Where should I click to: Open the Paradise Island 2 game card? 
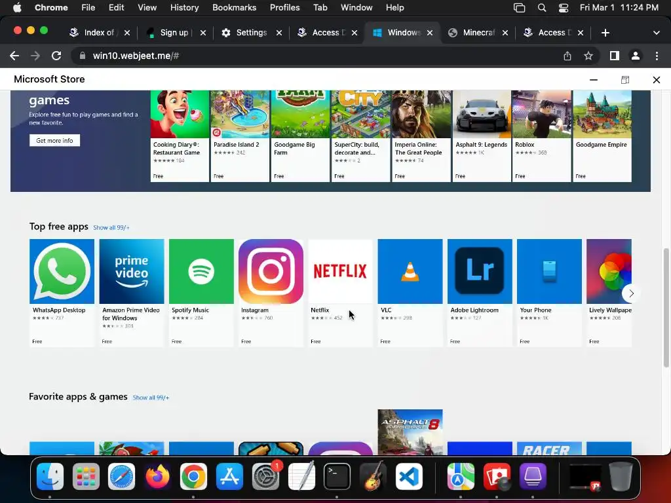pyautogui.click(x=240, y=136)
